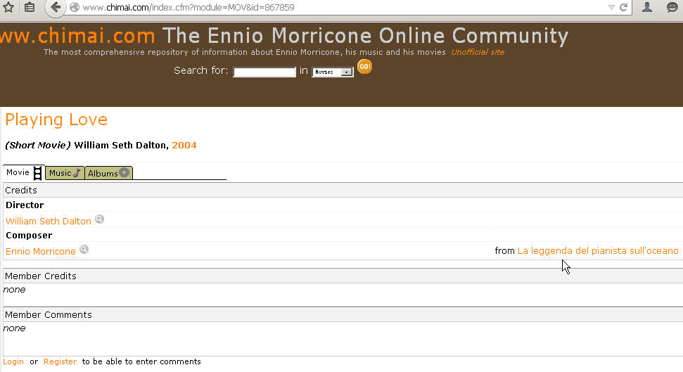Viewport: 683px width, 372px height.
Task: Open the William Seth Dalton link
Action: click(x=49, y=221)
